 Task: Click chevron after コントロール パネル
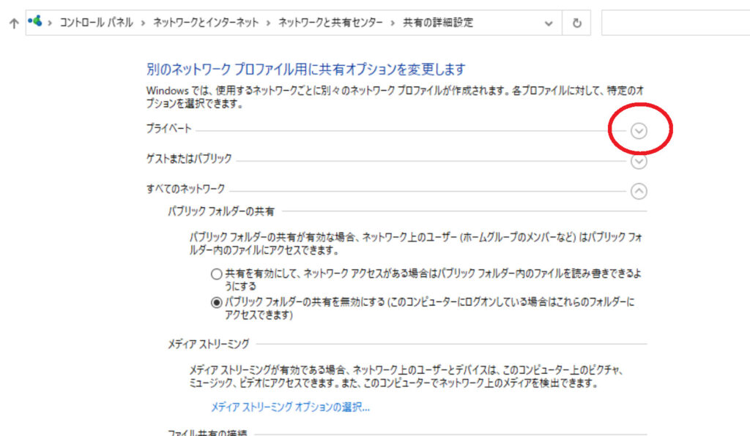[142, 23]
